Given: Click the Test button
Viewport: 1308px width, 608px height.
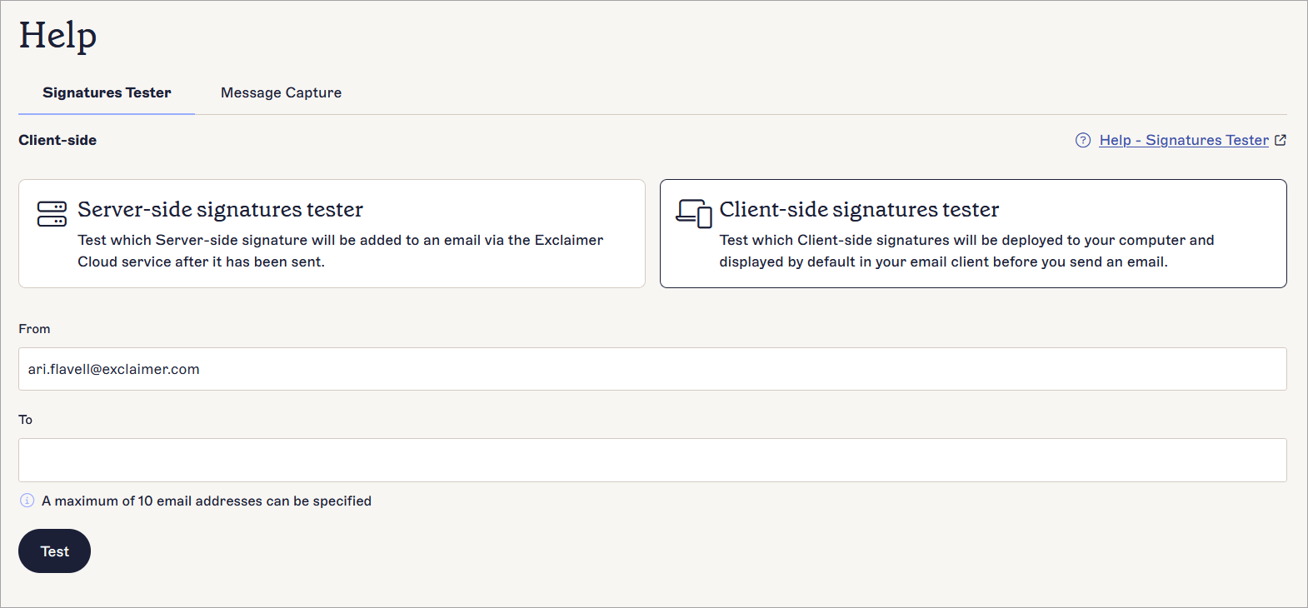Looking at the screenshot, I should pyautogui.click(x=54, y=551).
